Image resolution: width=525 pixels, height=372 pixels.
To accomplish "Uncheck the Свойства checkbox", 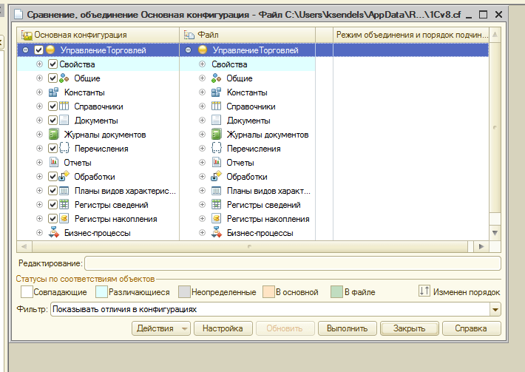I will point(53,64).
